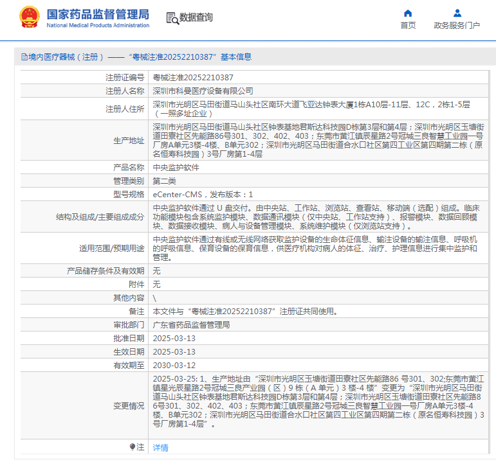Click the document icon before 境内医疗器械
The width and height of the screenshot is (496, 460).
point(24,57)
